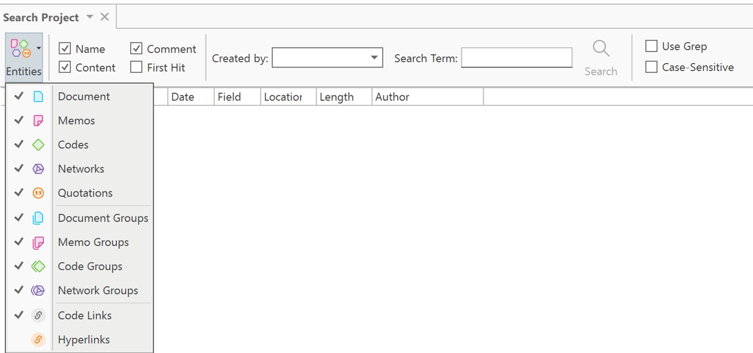Click the pink Memos icon
753x353 pixels.
point(38,120)
